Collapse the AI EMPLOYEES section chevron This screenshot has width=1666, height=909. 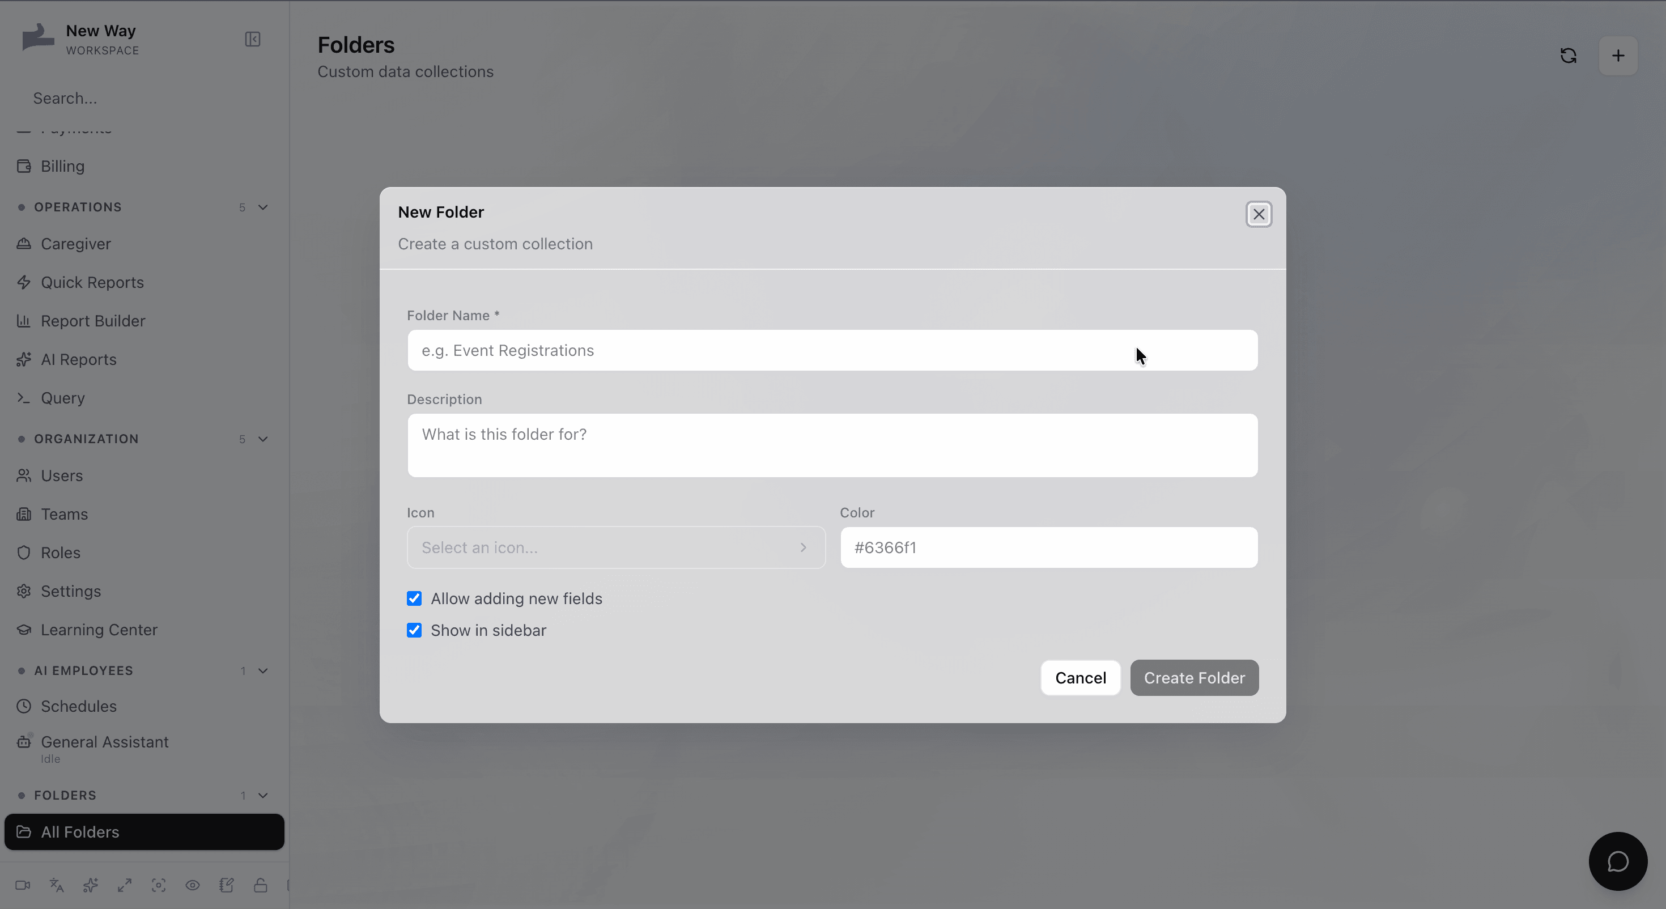(x=263, y=671)
